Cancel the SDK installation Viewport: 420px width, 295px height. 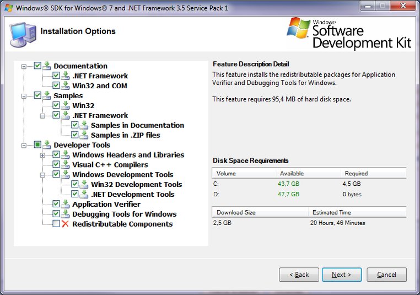click(386, 275)
